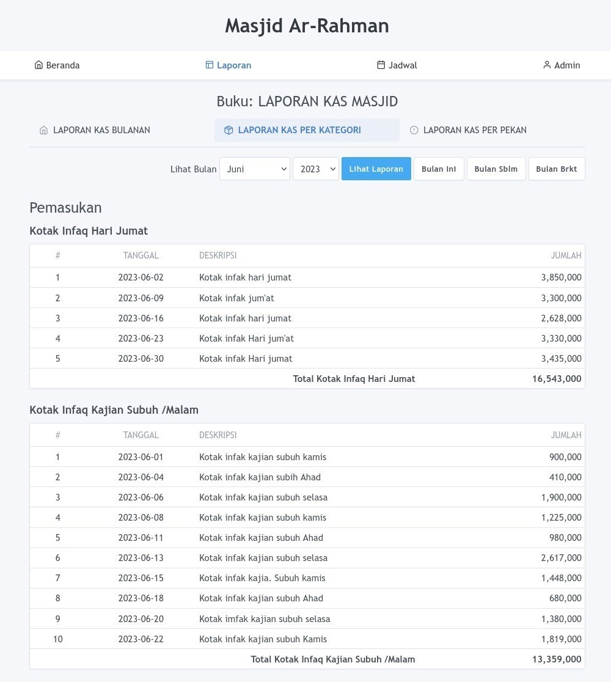Click the Buku: LAPORAN KAS MASJID heading
Screen dimensions: 611x682
(307, 101)
